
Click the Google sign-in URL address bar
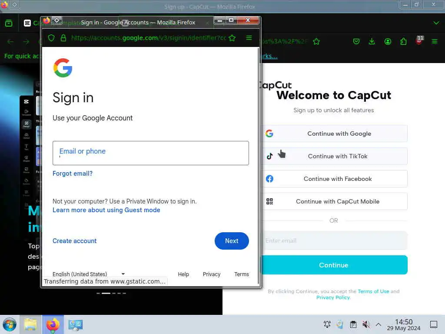click(149, 38)
